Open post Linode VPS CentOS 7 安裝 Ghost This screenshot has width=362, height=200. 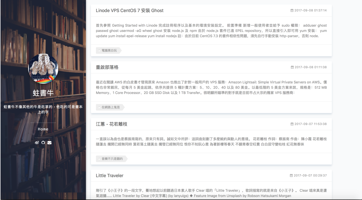[130, 11]
